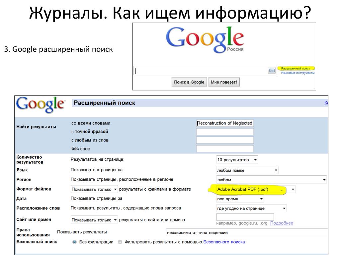Screen dimensions: 340x255
Task: Open the 'любом языке' language dropdown
Action: (247, 170)
